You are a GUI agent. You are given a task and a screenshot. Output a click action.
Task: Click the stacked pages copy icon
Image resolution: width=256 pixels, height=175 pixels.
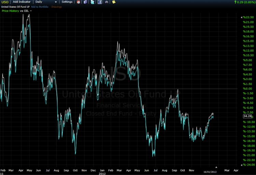pyautogui.click(x=85, y=2)
